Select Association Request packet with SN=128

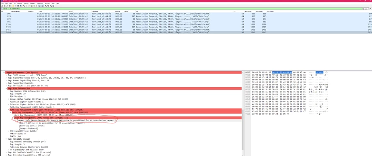[186, 19]
